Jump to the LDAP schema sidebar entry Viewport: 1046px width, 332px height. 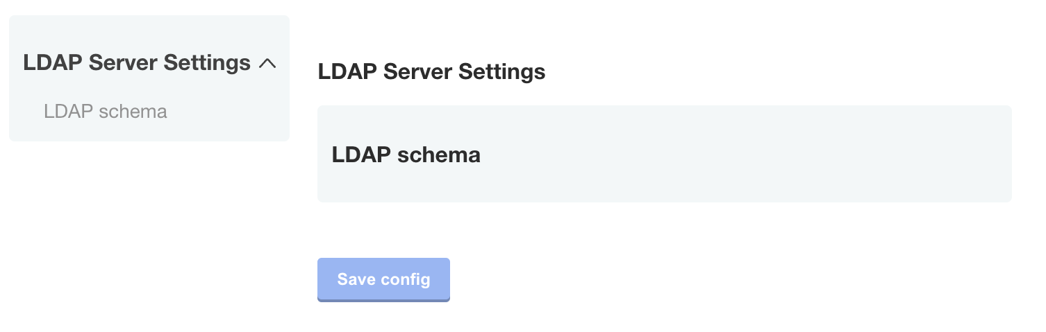click(106, 111)
